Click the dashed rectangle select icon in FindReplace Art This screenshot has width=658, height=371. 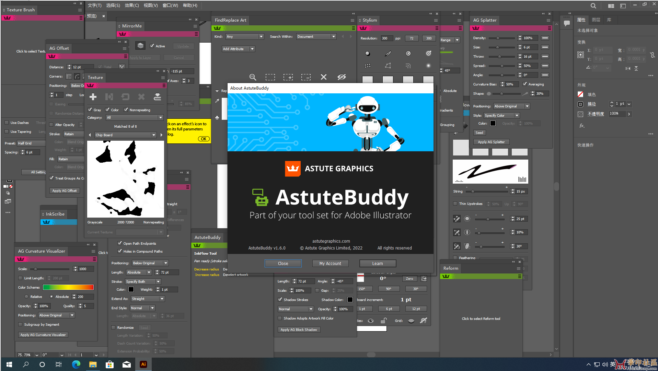point(270,77)
